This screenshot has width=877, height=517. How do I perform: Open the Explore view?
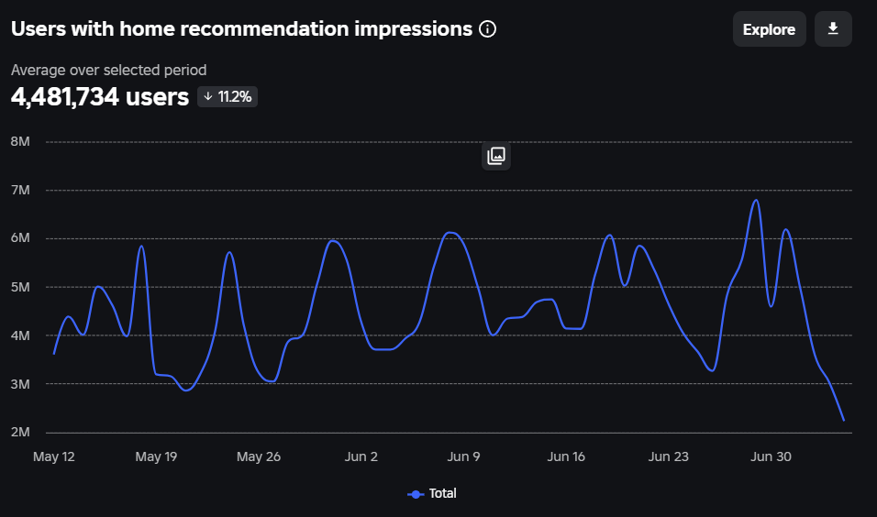(x=769, y=29)
